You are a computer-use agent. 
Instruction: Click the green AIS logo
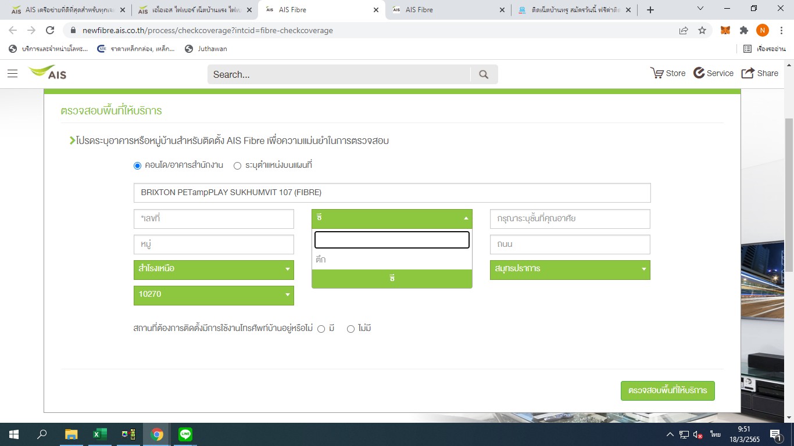(x=48, y=73)
